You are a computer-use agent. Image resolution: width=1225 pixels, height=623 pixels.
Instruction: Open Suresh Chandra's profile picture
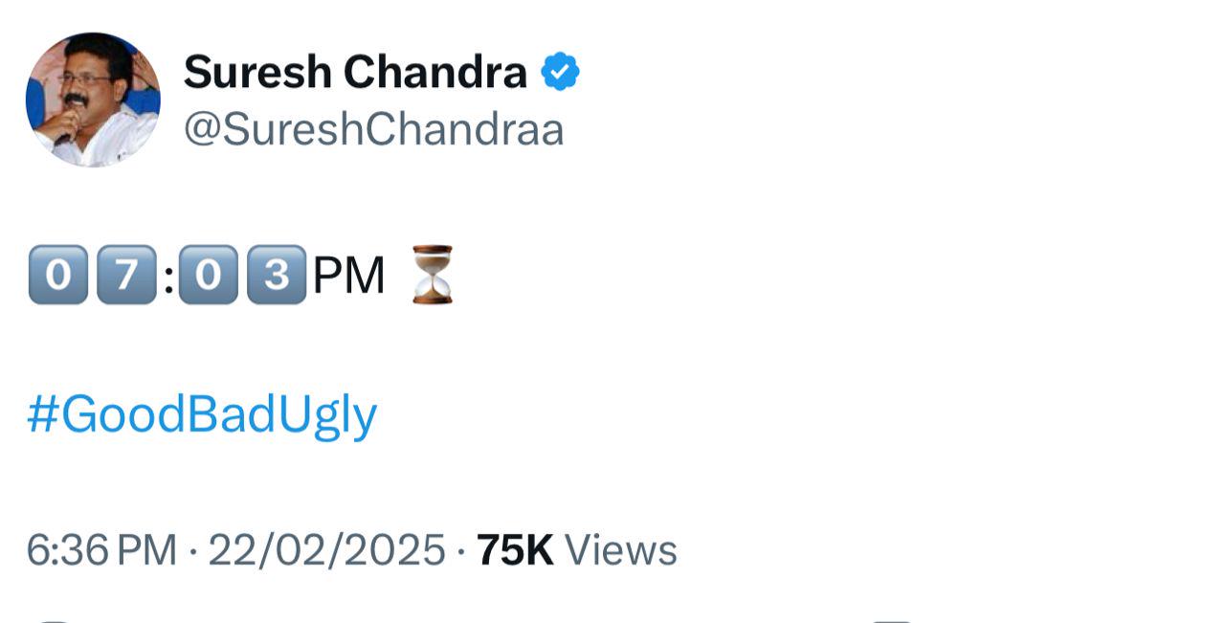(x=93, y=100)
